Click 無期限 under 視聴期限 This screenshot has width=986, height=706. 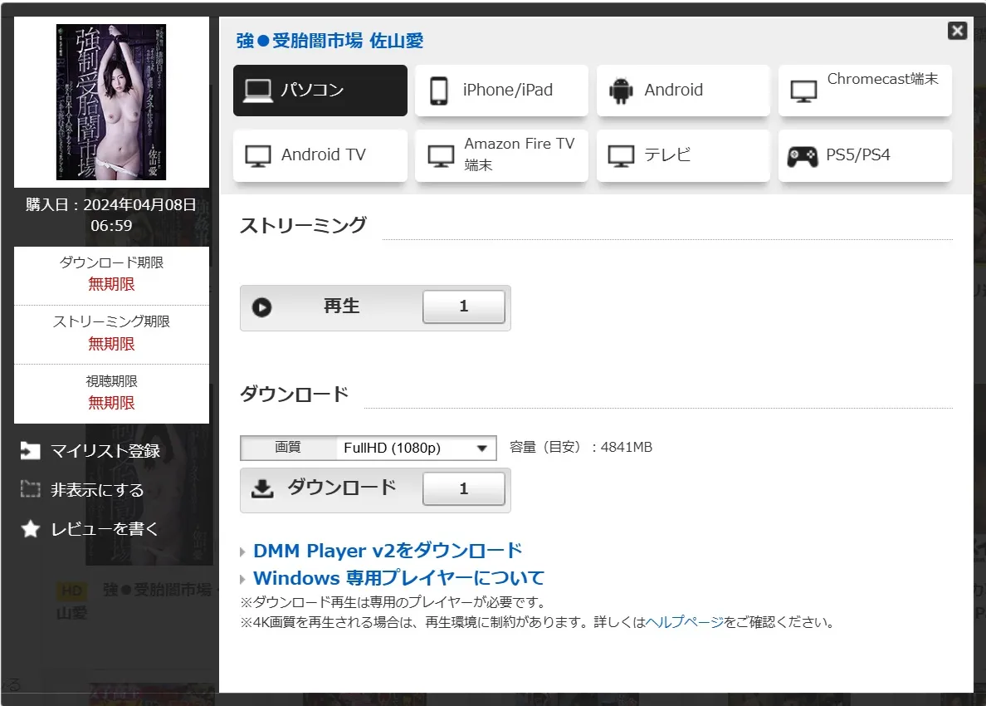tap(111, 404)
